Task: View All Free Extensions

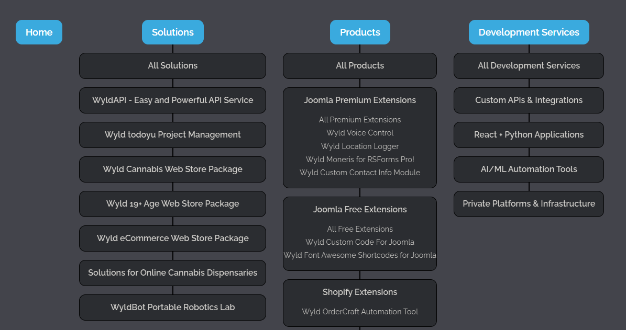Action: [360, 229]
